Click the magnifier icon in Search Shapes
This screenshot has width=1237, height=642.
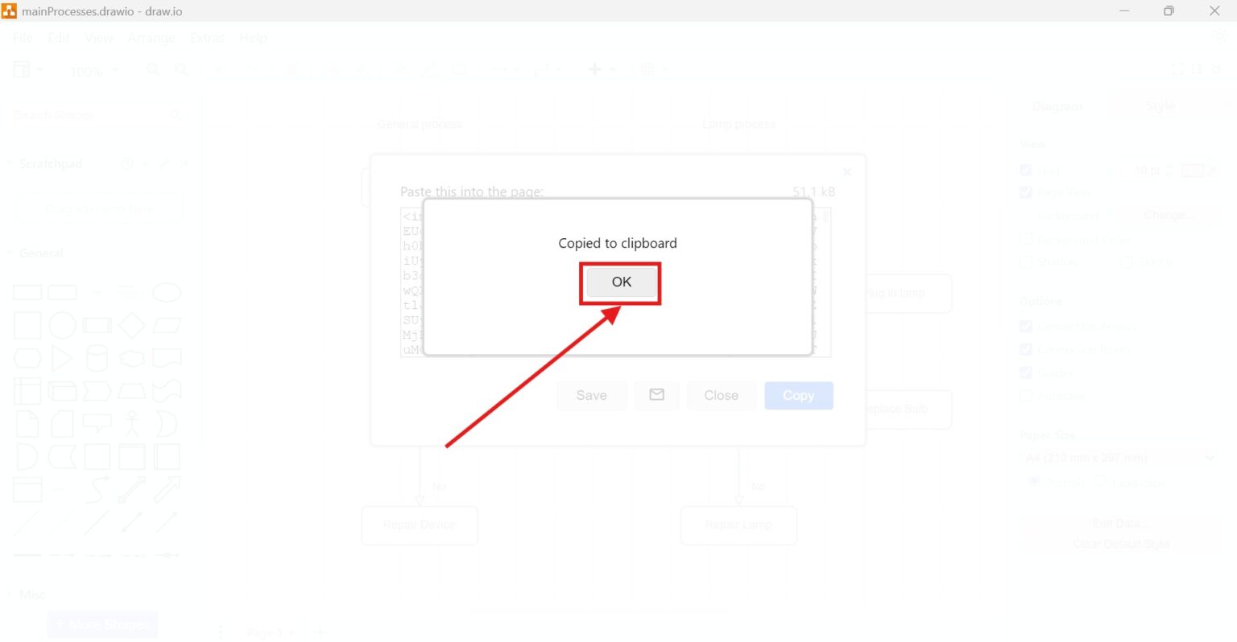click(175, 115)
